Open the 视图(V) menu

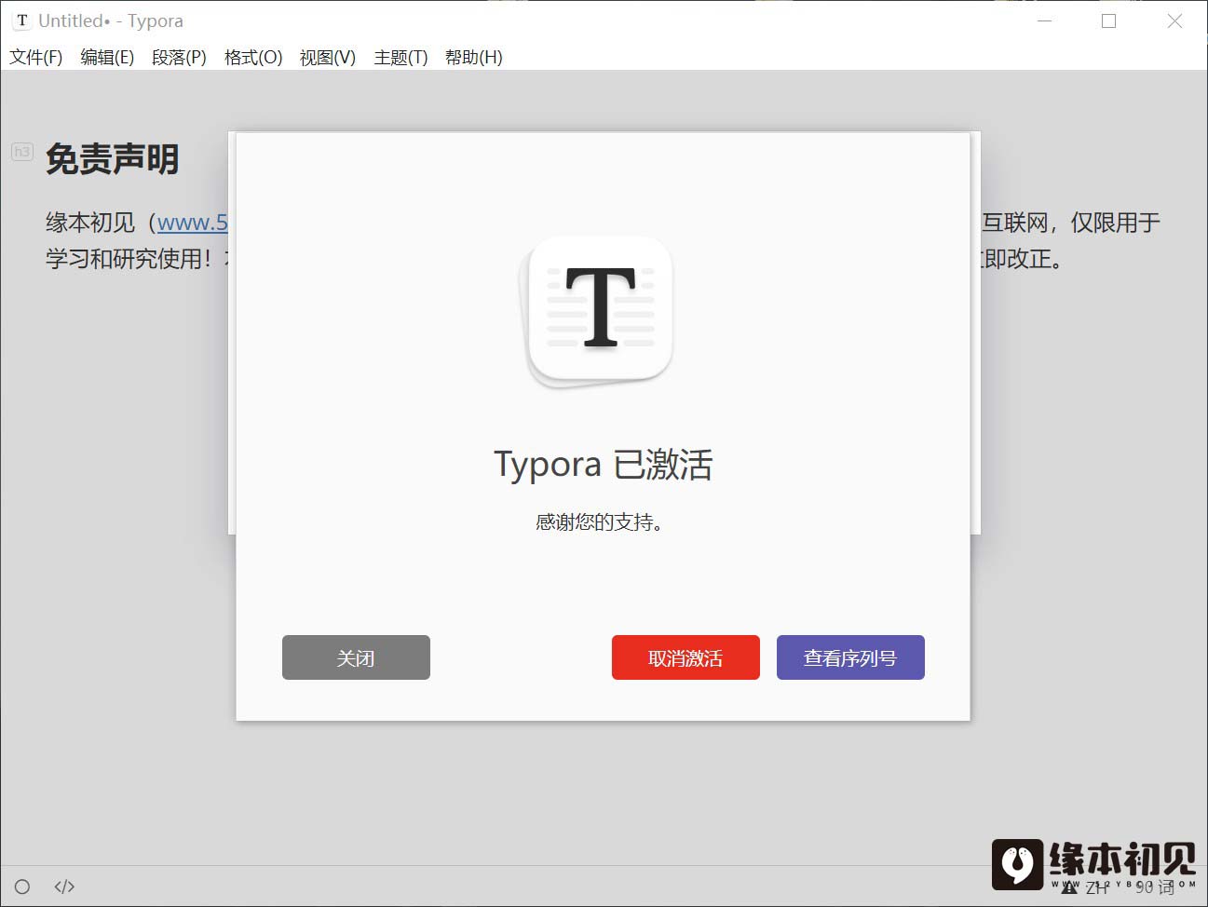coord(328,57)
